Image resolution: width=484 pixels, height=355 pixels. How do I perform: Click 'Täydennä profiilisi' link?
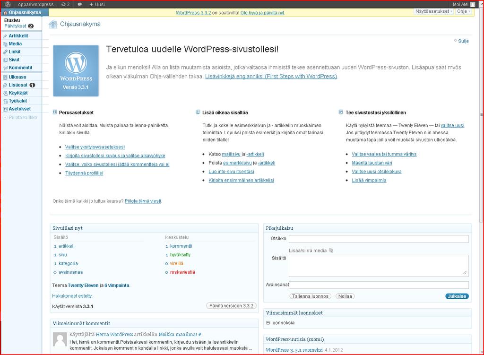[84, 173]
